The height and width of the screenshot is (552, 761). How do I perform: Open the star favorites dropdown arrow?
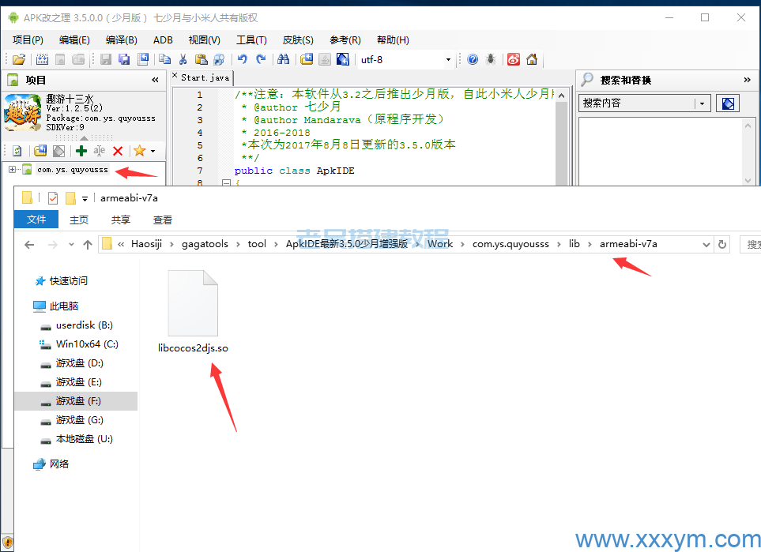pyautogui.click(x=153, y=151)
